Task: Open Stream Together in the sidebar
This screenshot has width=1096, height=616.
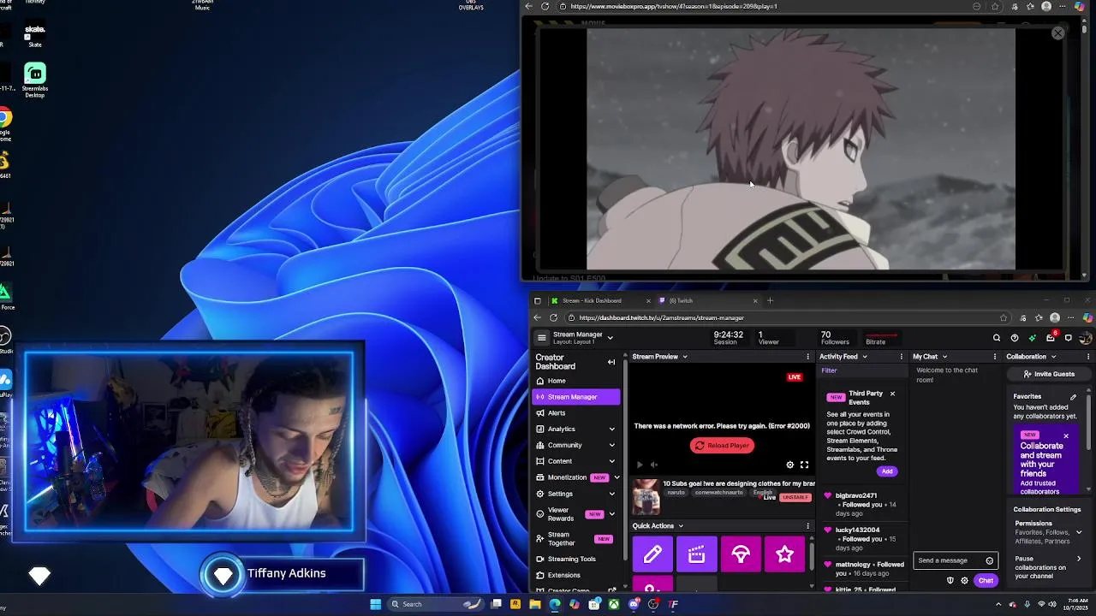Action: pos(575,539)
